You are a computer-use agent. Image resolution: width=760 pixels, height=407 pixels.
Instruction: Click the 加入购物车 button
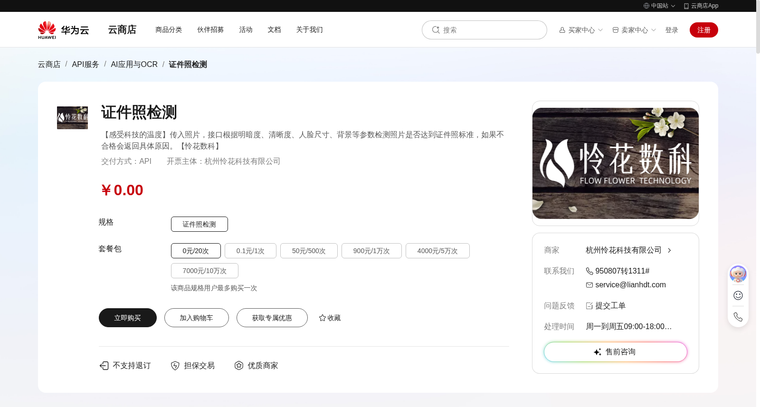pos(197,318)
